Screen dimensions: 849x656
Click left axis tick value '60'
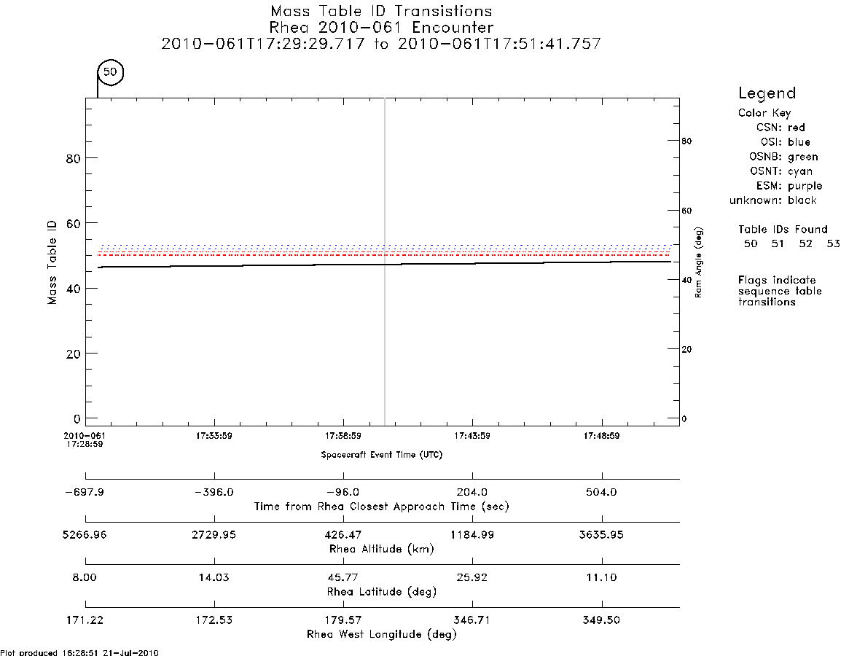point(74,224)
